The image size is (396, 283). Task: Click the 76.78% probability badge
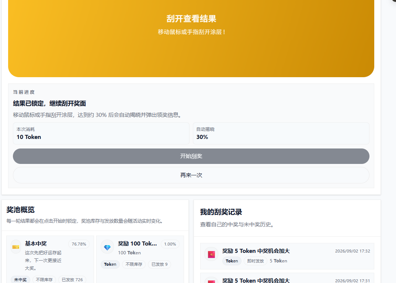point(79,244)
